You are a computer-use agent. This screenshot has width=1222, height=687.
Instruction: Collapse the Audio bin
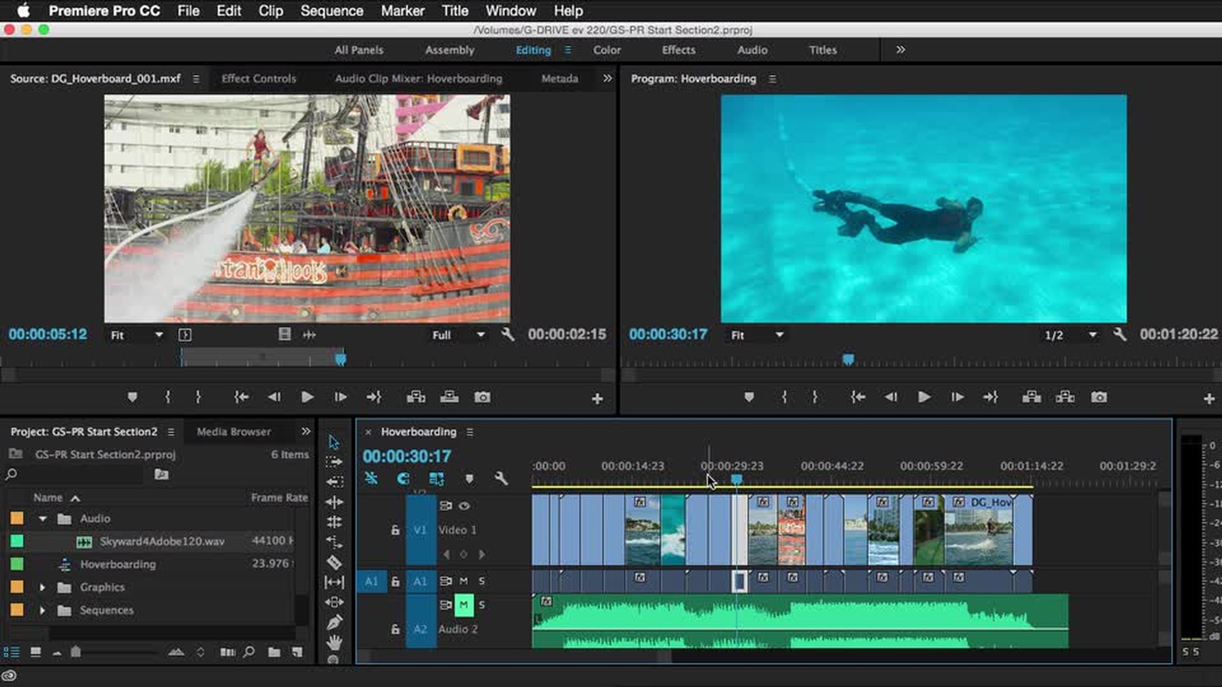[x=43, y=519]
